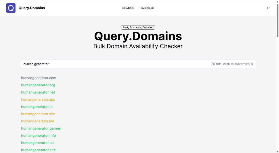Select the yellow humangenerator.site result
279x153 pixels.
click(38, 114)
